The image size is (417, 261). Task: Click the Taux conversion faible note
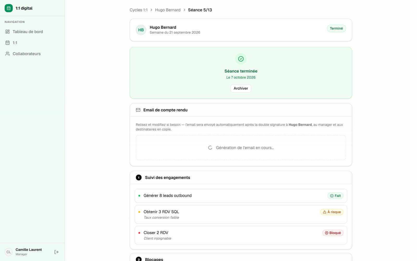pos(161,218)
